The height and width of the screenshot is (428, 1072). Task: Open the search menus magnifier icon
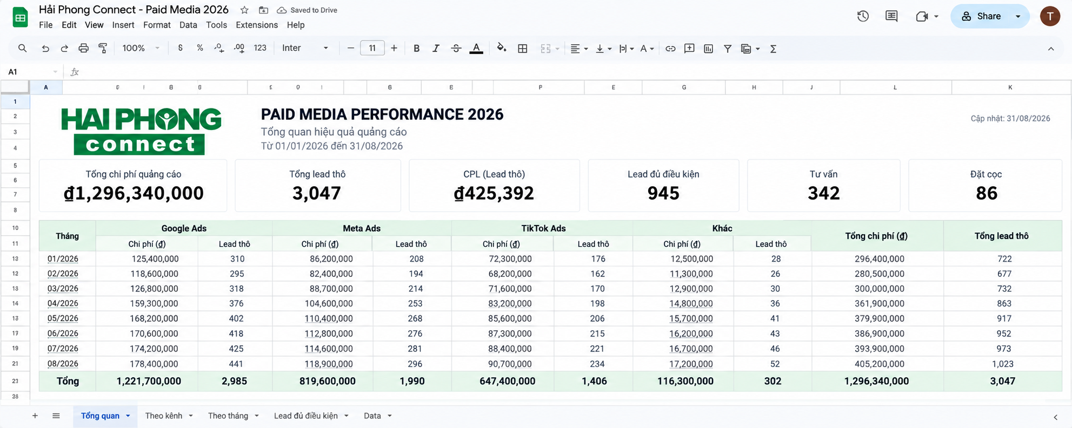22,48
